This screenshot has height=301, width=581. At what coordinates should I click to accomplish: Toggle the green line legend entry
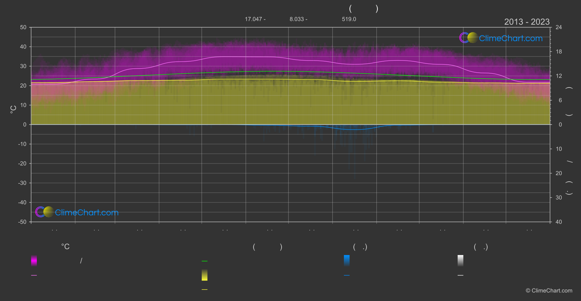point(205,261)
